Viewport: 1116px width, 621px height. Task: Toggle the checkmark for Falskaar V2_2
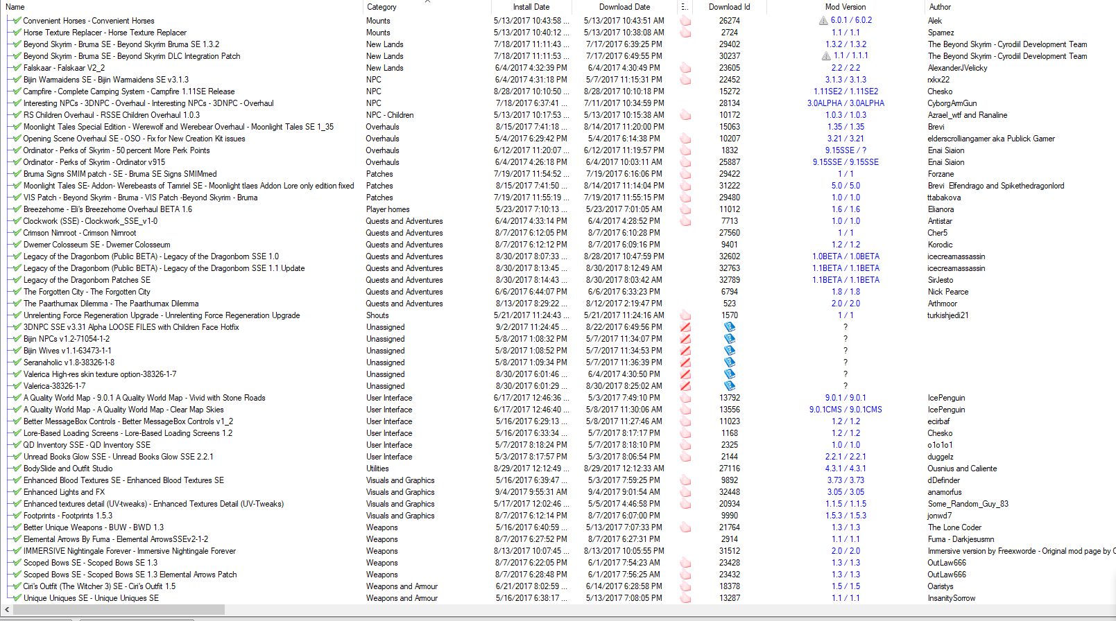tap(17, 68)
